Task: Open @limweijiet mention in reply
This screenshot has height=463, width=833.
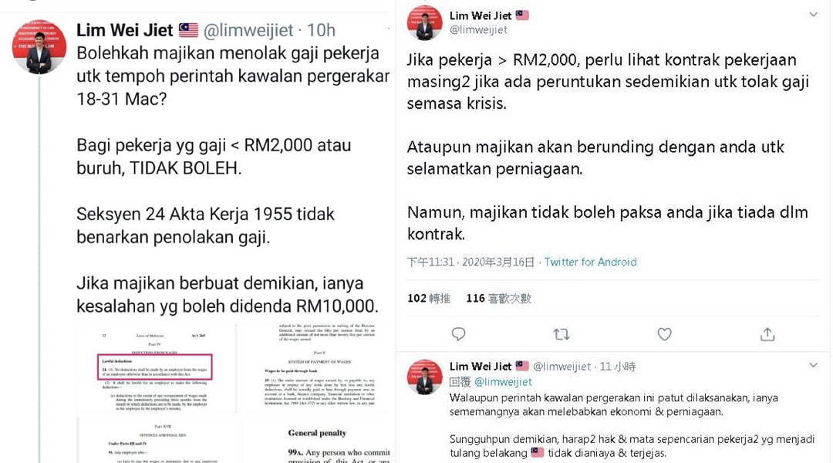Action: [503, 382]
